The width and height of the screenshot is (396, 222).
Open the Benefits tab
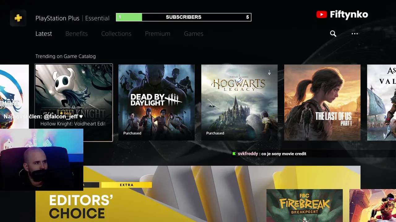coord(76,34)
